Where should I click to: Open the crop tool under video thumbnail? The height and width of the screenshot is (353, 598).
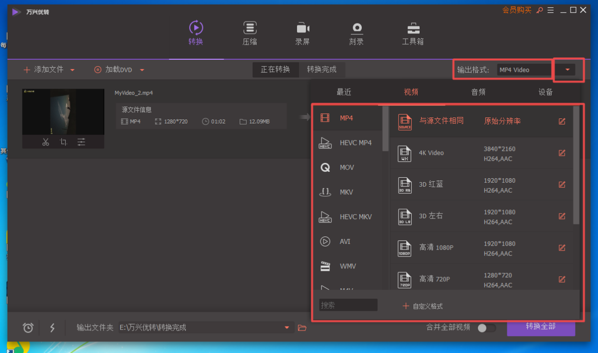coord(63,142)
